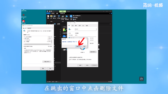Viewport: 168px width, 94px height.
Task: Open the Computer tab in the Explorer ribbon
Action: [x=53, y=13]
